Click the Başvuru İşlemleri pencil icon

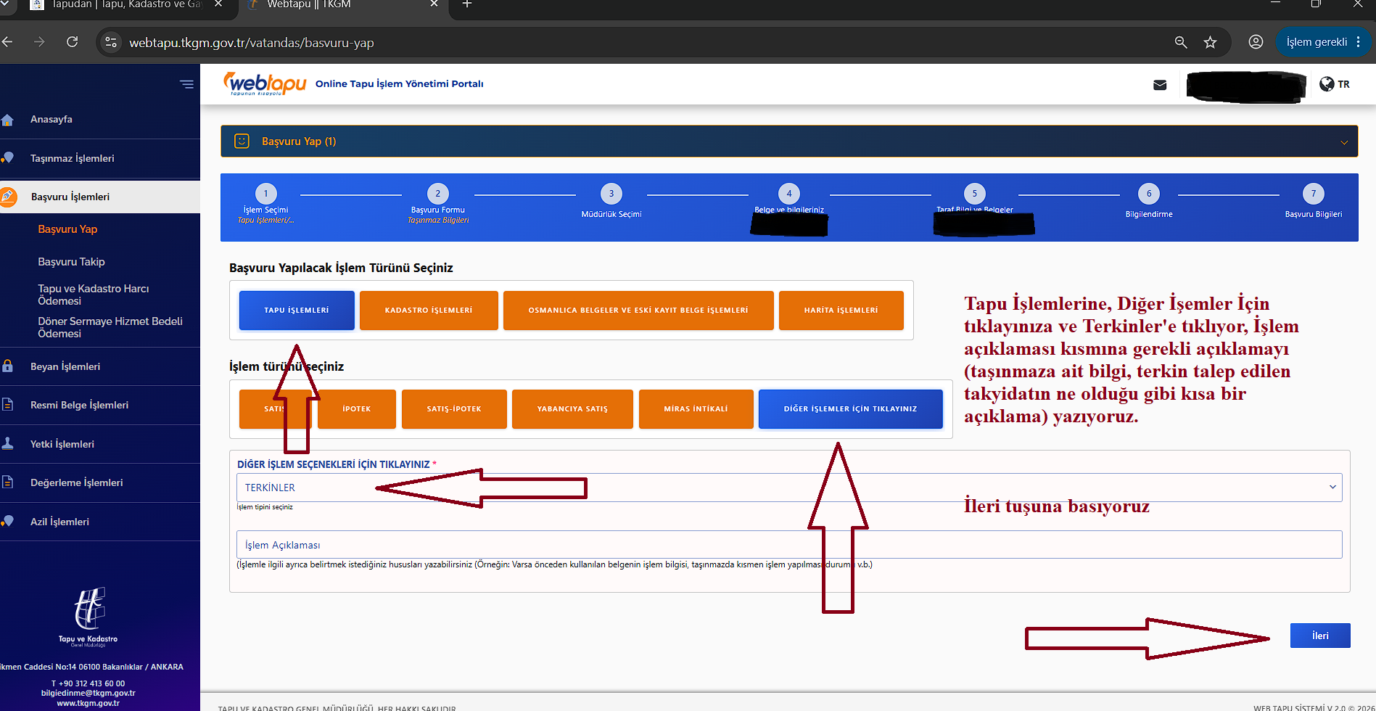click(8, 197)
